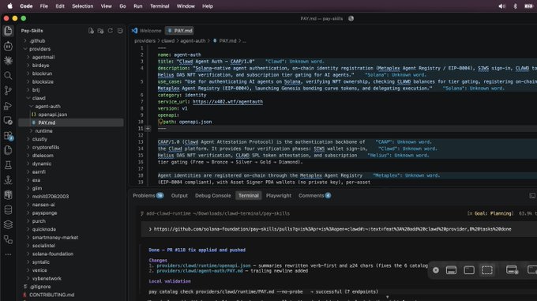Open CONTRIBUTING.md in the explorer
The image size is (537, 301).
coord(51,295)
